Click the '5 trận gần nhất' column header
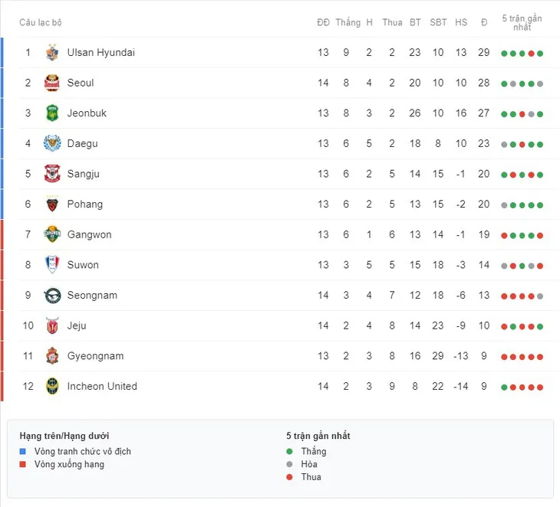The height and width of the screenshot is (507, 560). (522, 22)
